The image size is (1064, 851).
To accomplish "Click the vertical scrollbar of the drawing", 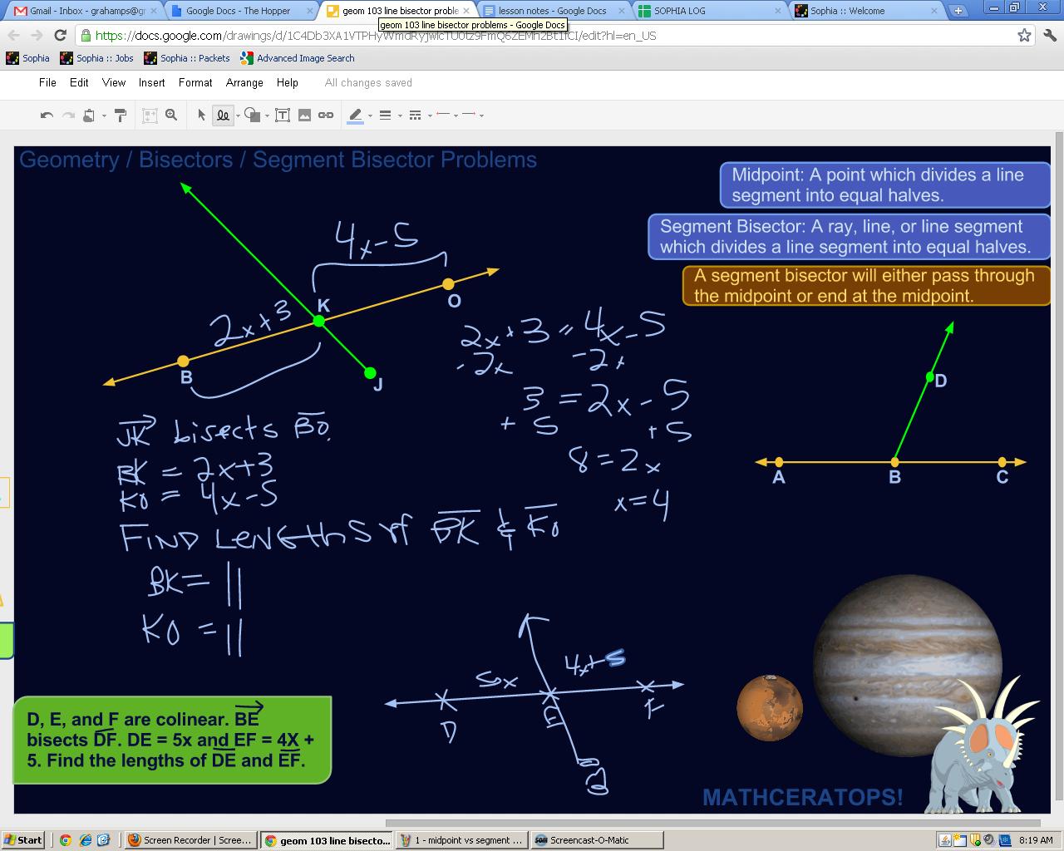I will 1059,465.
